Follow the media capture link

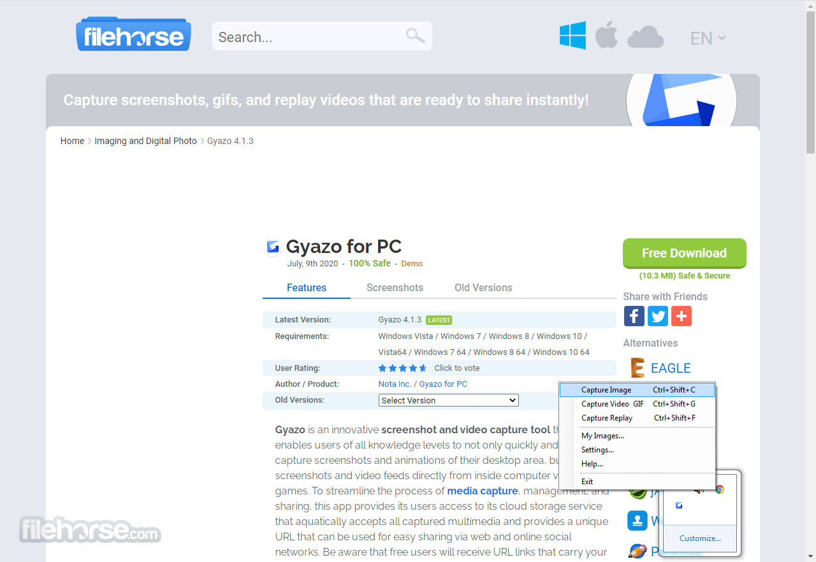tap(483, 491)
